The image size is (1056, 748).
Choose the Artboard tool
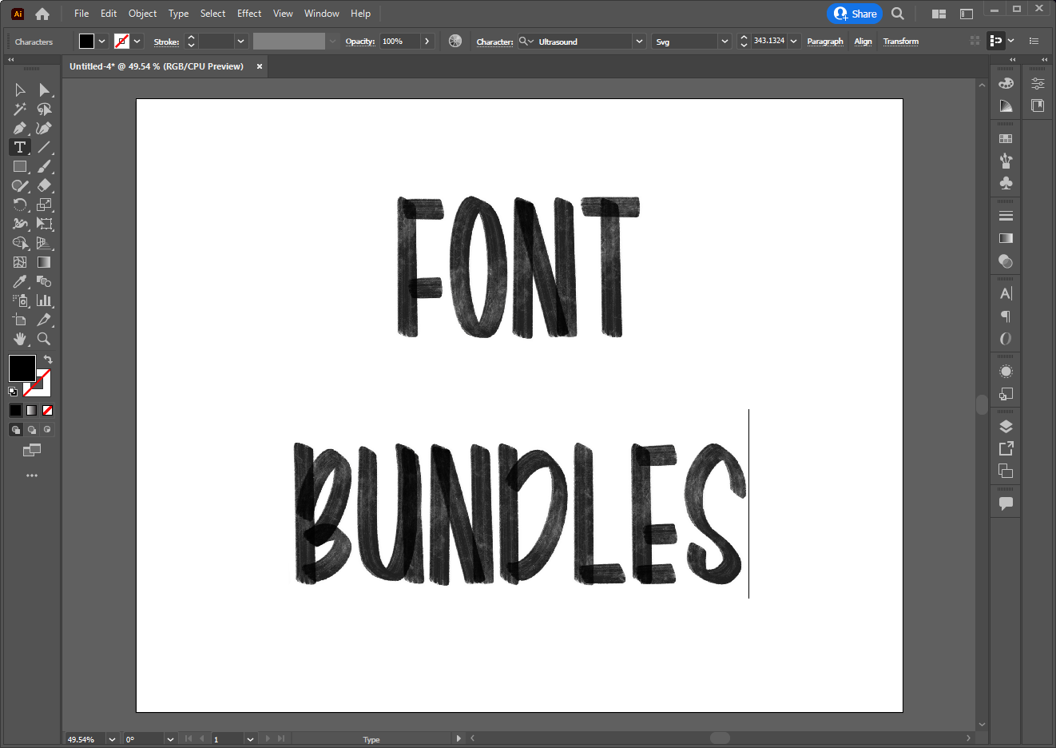[x=20, y=320]
